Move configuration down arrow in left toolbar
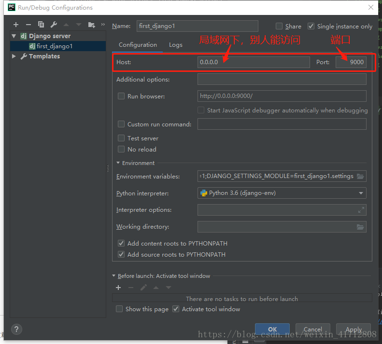 tap(78, 25)
